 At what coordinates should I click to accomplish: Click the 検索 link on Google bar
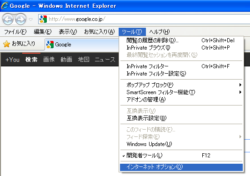[x=31, y=60]
